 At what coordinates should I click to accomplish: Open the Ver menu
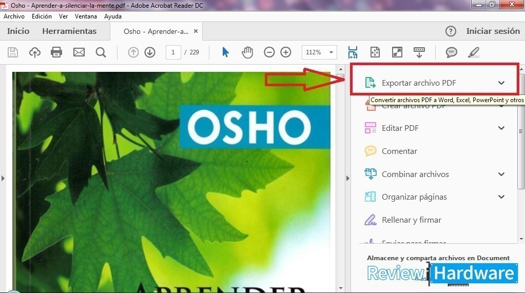[x=63, y=16]
